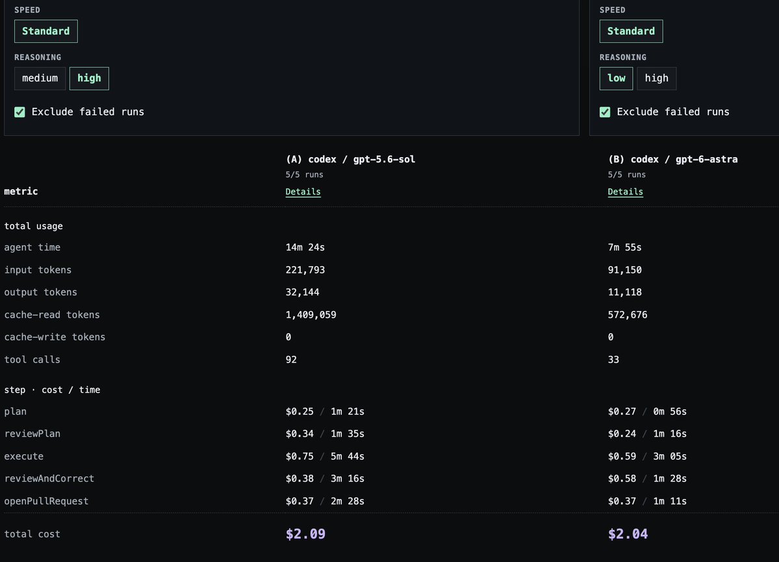Toggle Exclude failed runs checkbox in panel B
779x562 pixels.
pyautogui.click(x=605, y=112)
